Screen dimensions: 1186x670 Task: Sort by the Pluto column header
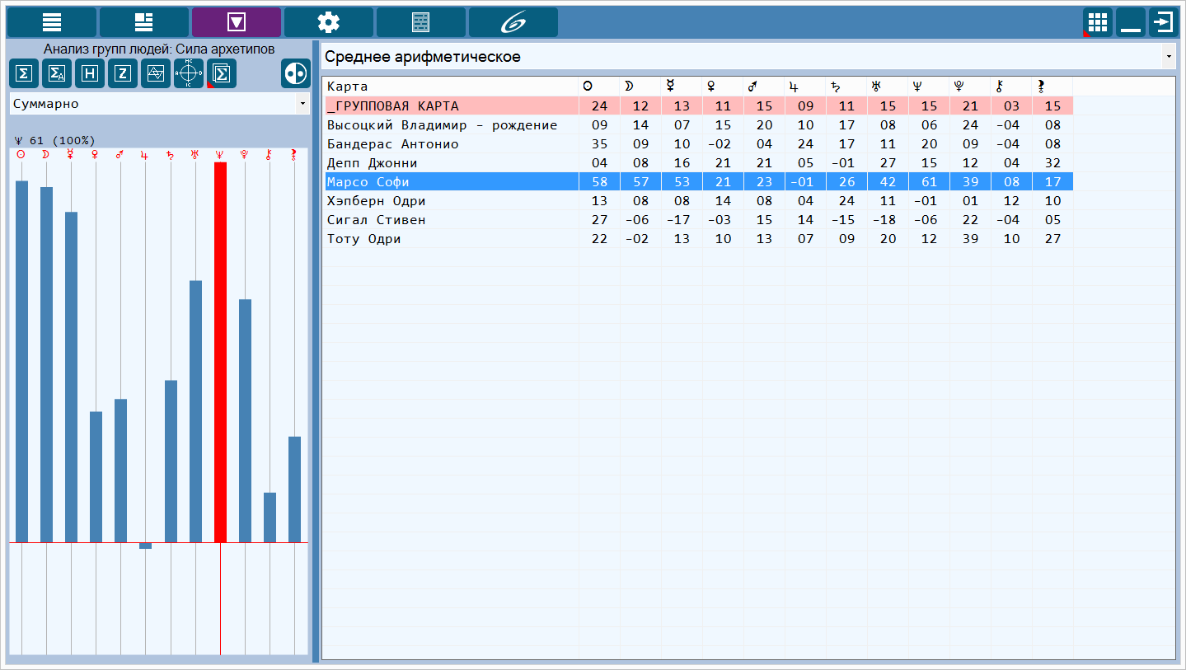click(x=969, y=86)
